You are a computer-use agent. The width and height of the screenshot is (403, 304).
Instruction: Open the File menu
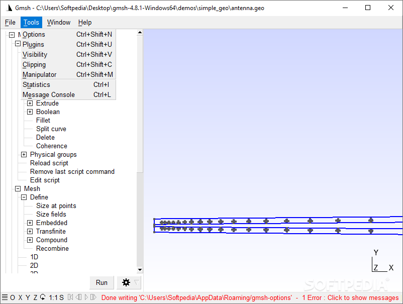coord(10,22)
